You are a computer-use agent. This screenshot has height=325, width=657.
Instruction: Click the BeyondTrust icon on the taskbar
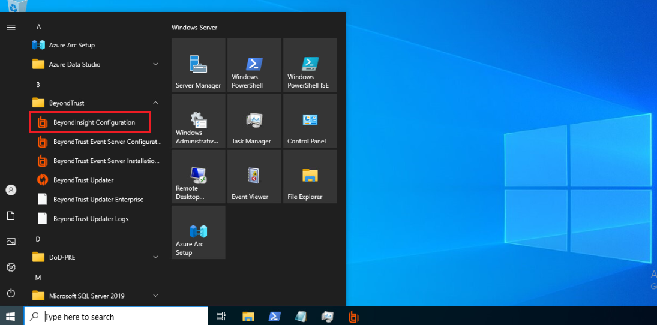[x=353, y=317]
